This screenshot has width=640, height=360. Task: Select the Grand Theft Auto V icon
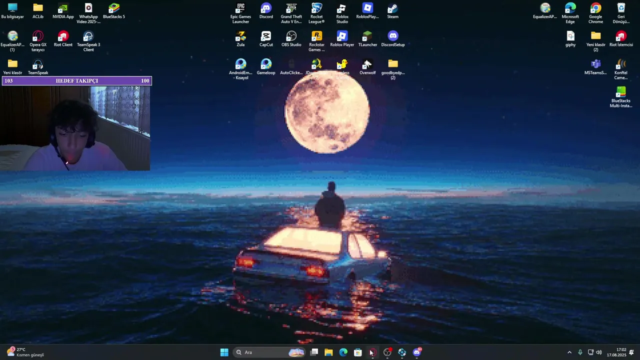[x=291, y=13]
